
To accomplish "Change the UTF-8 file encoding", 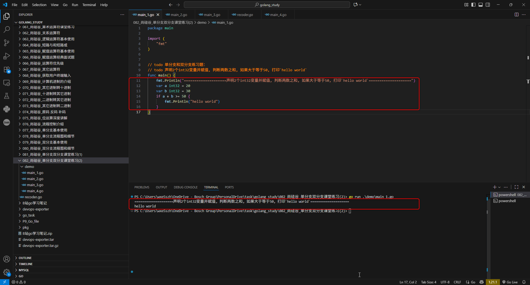I will (445, 282).
